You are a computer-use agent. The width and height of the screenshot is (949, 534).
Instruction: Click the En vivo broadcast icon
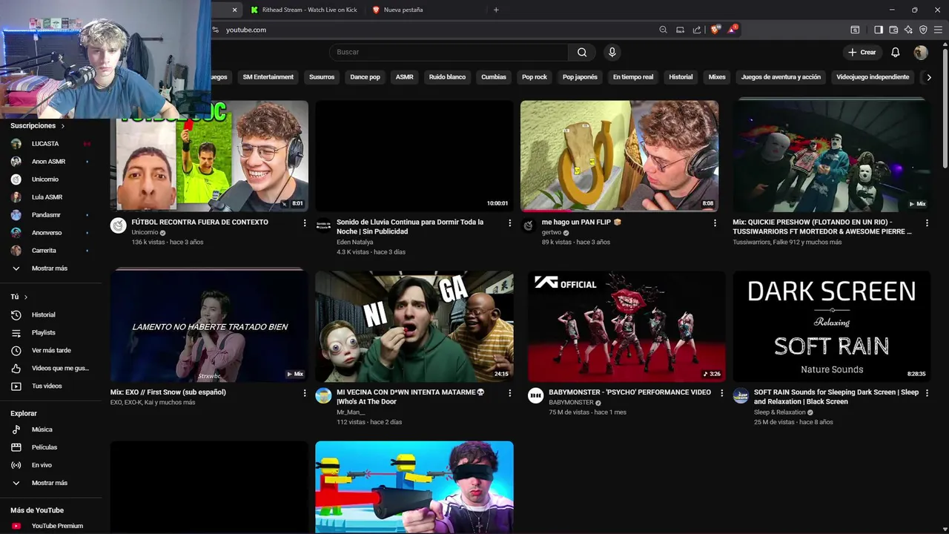click(16, 465)
